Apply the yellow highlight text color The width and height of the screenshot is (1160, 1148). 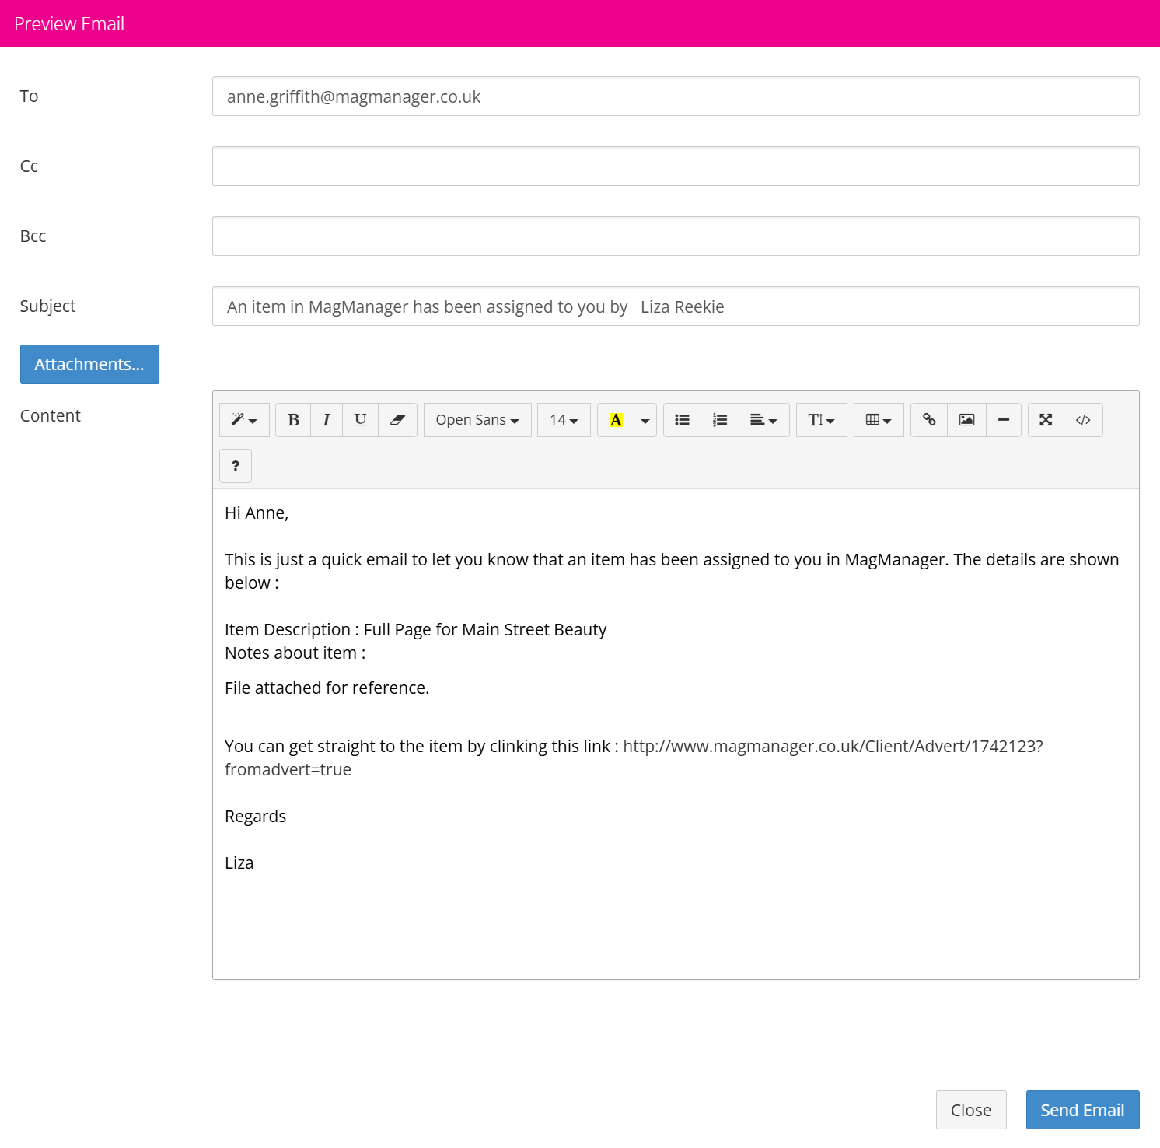pos(616,420)
